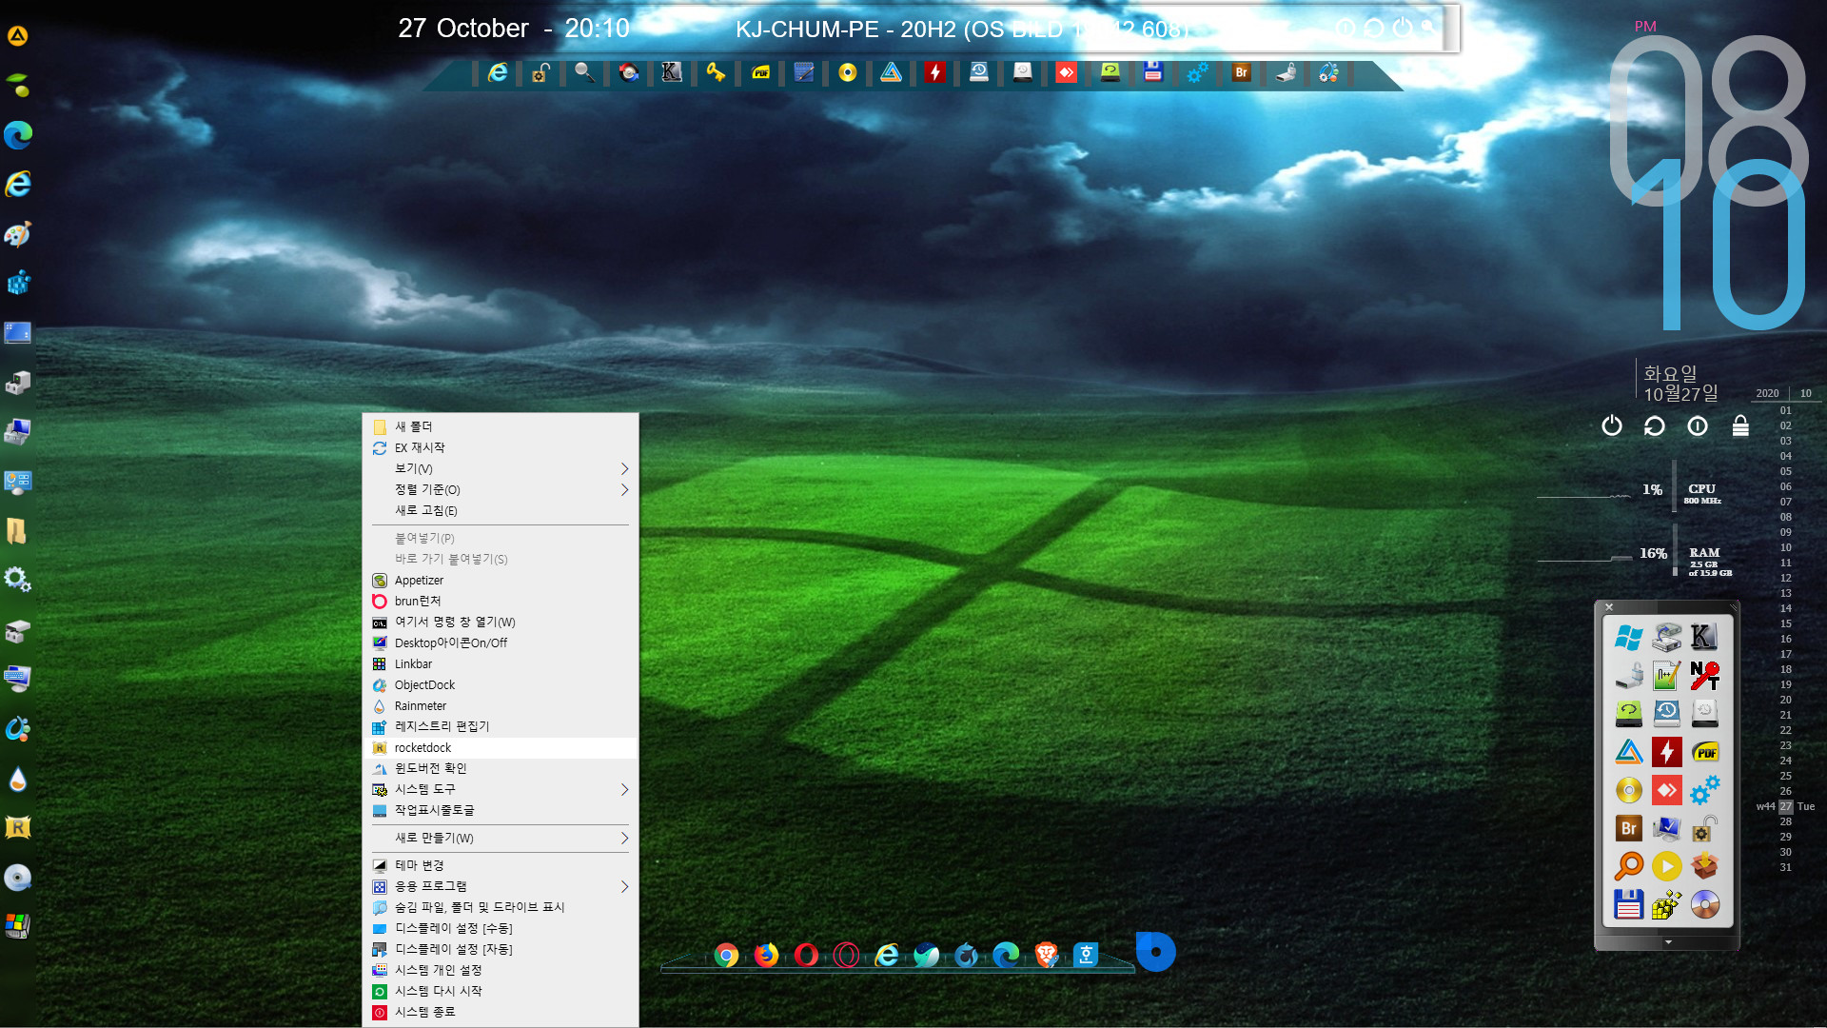Viewport: 1827px width, 1028px height.
Task: Open 시스템 개인 설정
Action: click(x=500, y=970)
